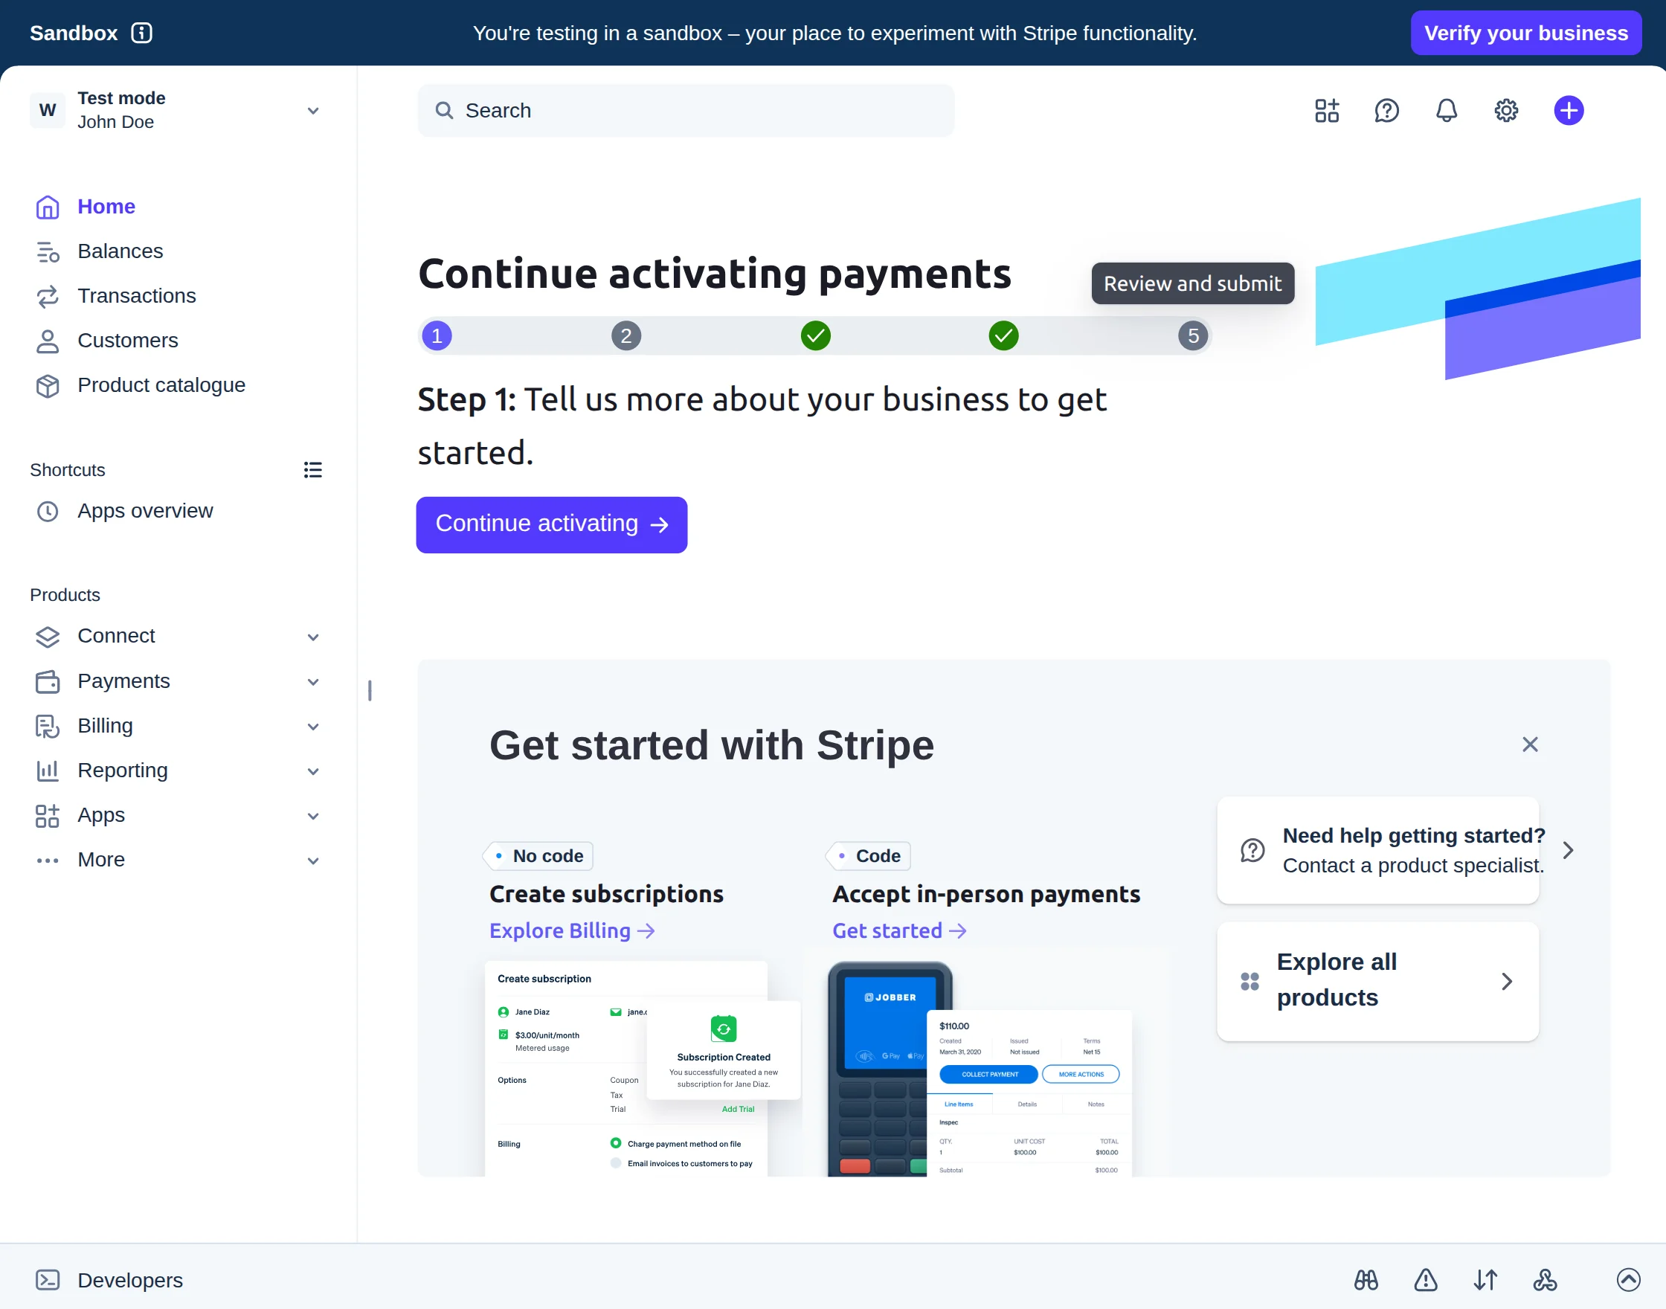Open the help question bubble icon

[1386, 110]
